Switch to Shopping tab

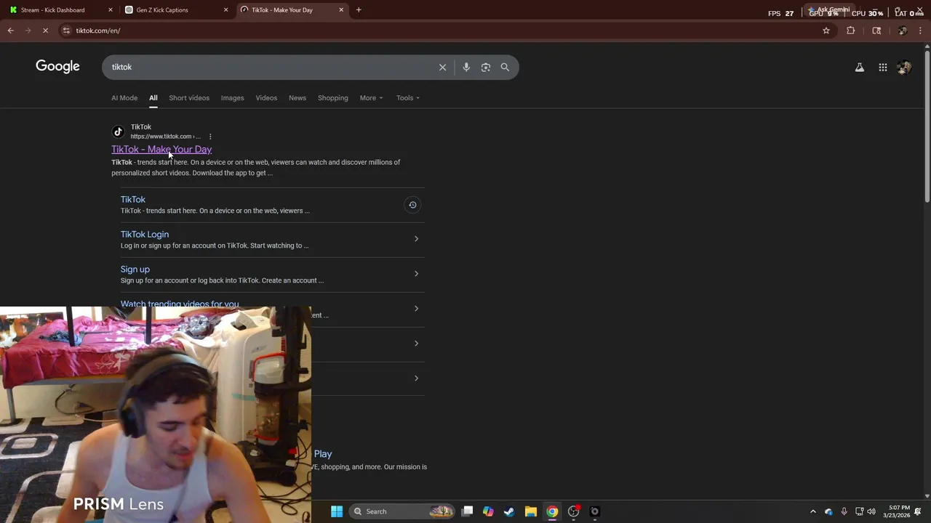(x=333, y=98)
